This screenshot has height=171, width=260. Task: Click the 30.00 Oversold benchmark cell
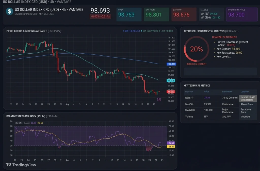coord(230,98)
